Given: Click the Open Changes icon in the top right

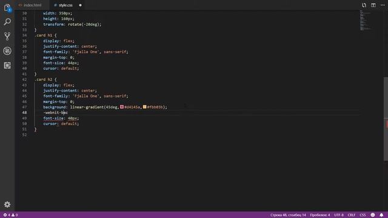Looking at the screenshot, I should [364, 5].
